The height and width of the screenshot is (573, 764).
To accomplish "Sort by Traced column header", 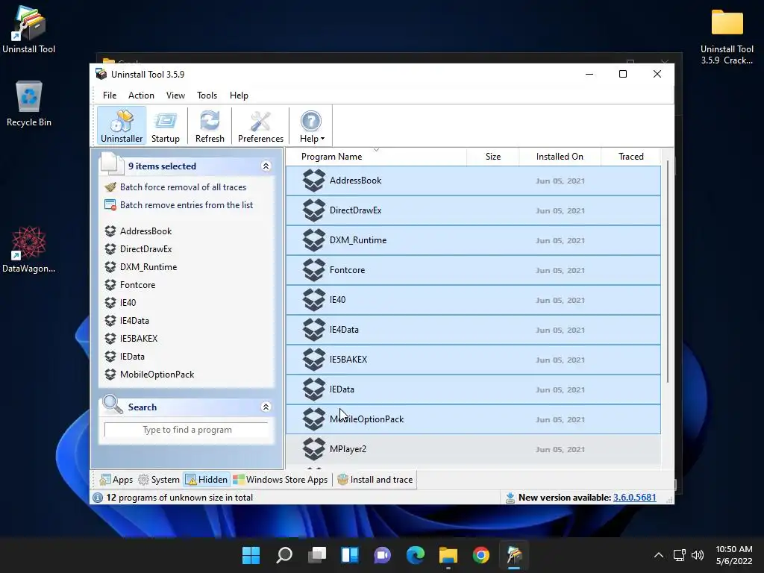I will pyautogui.click(x=631, y=157).
